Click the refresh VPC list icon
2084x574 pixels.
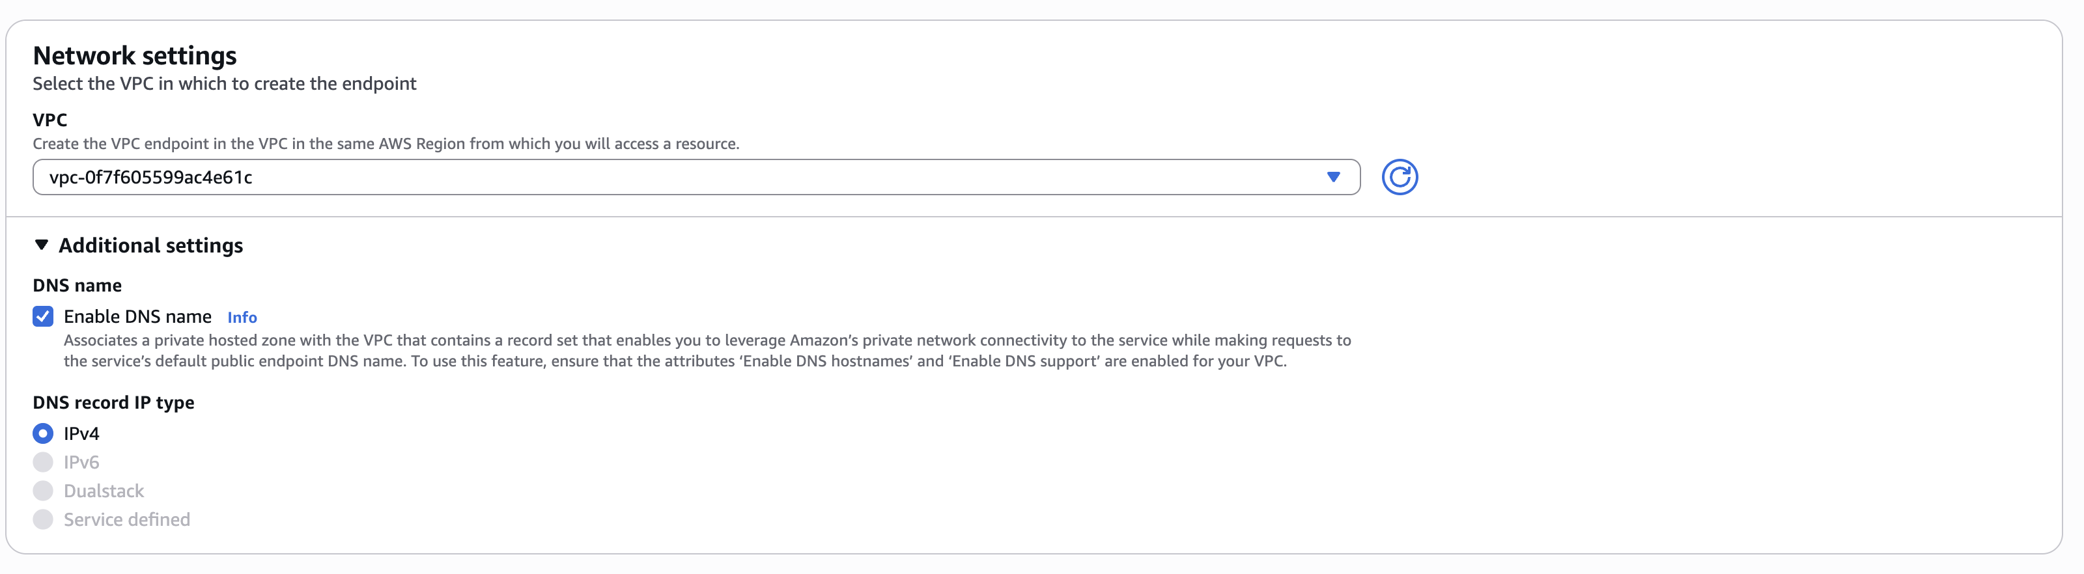tap(1400, 177)
